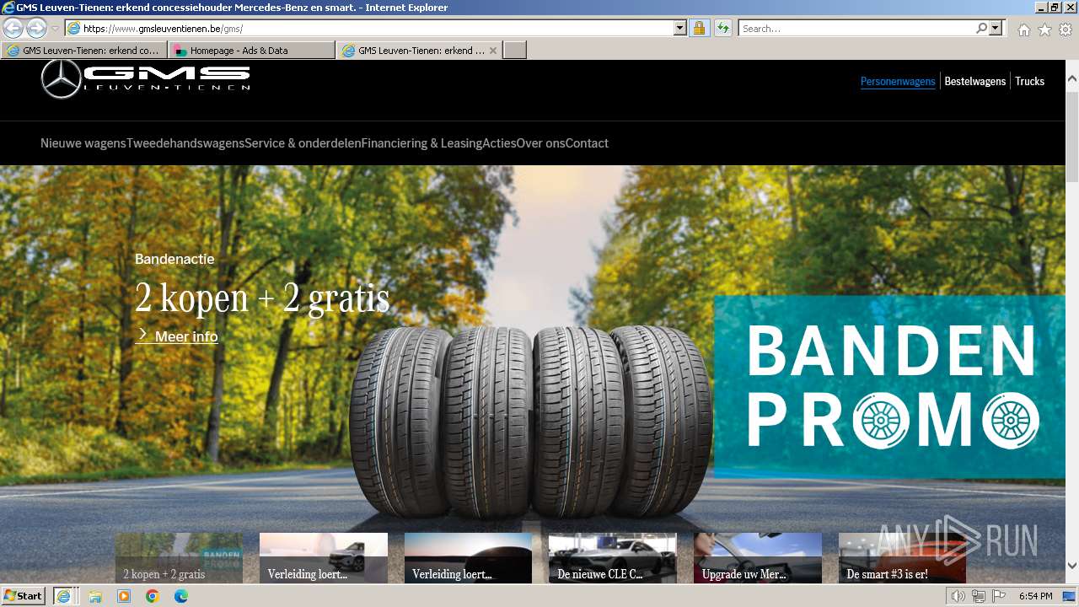Click the security lock icon
Image resolution: width=1079 pixels, height=607 pixels.
699,29
